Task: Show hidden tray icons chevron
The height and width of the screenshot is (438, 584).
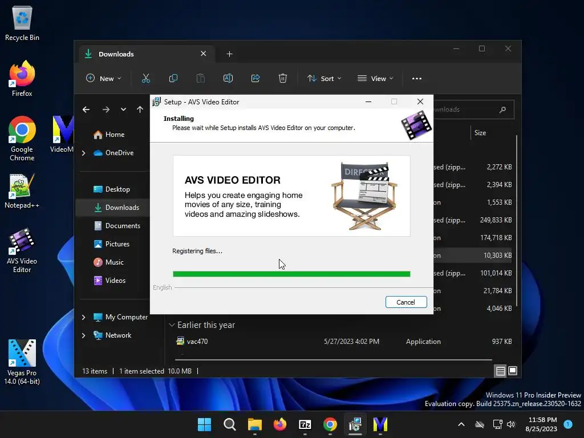Action: coord(461,424)
